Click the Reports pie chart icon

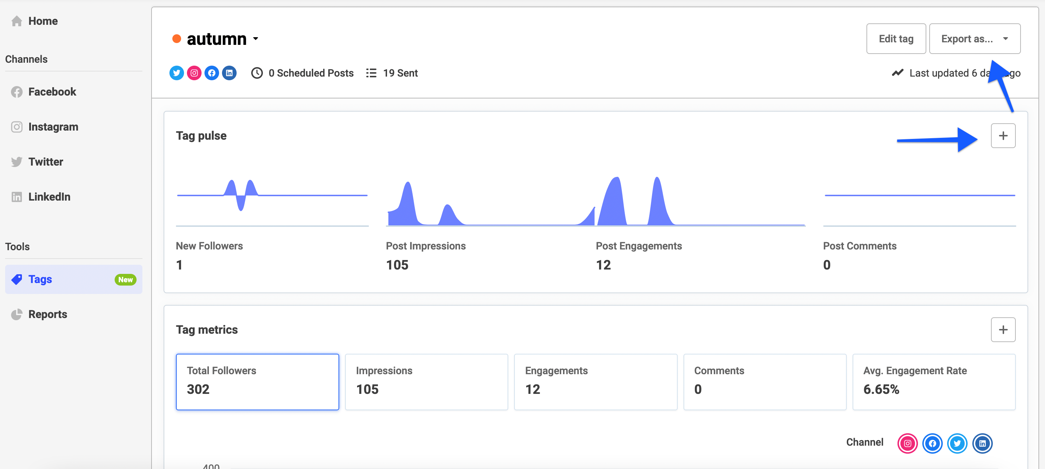17,314
